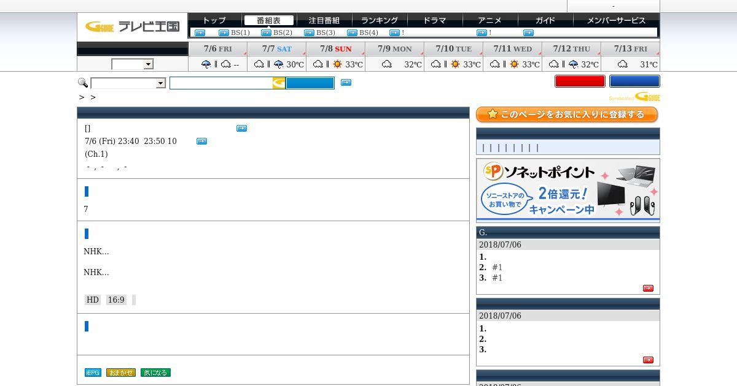This screenshot has height=386, width=737.
Task: Click the 7/9 MON weather cell showing 32℃
Action: [x=394, y=64]
